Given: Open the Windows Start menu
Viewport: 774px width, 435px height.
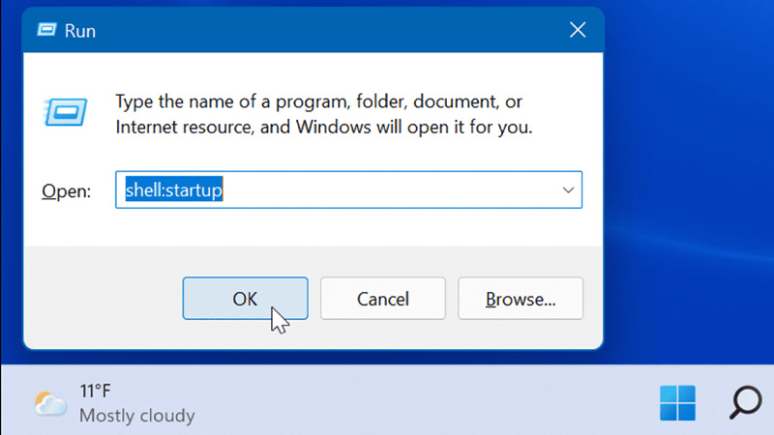Looking at the screenshot, I should click(677, 403).
